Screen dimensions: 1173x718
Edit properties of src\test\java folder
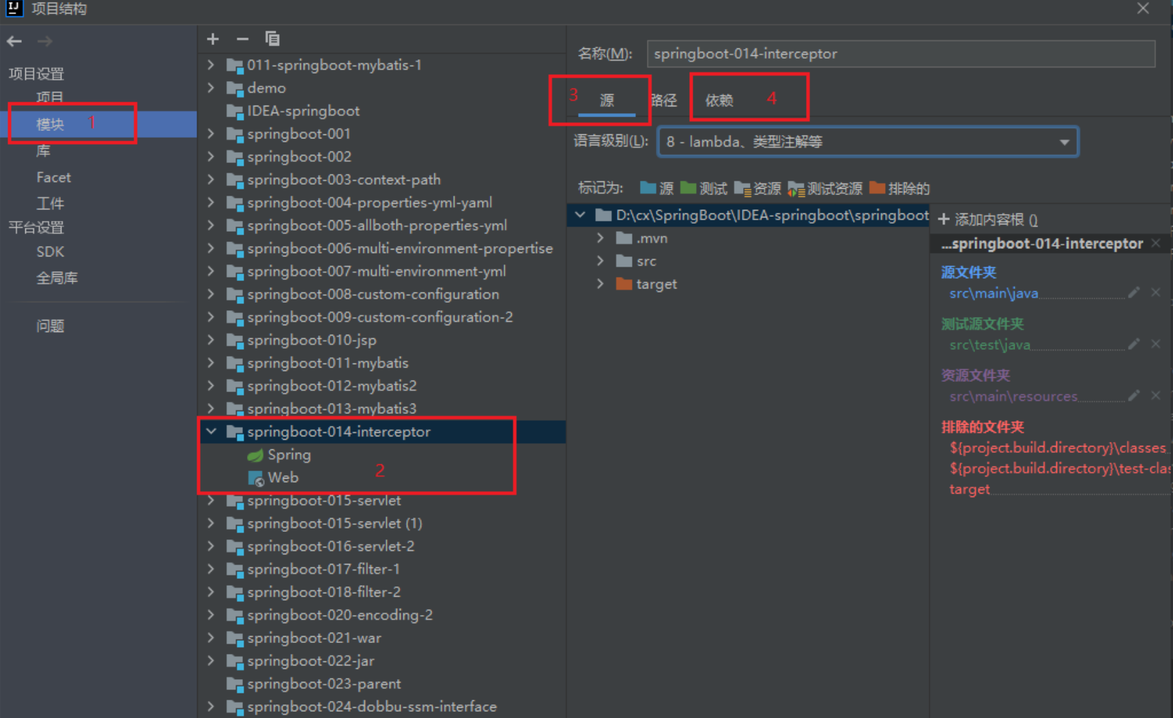pyautogui.click(x=1133, y=344)
